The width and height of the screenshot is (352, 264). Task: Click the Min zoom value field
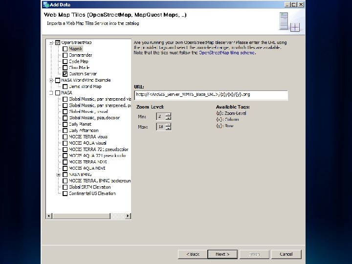coord(161,116)
